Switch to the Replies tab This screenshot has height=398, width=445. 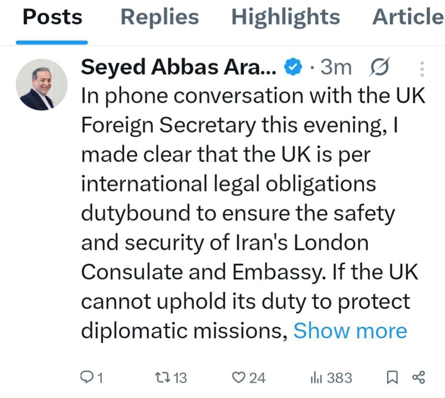pyautogui.click(x=159, y=17)
